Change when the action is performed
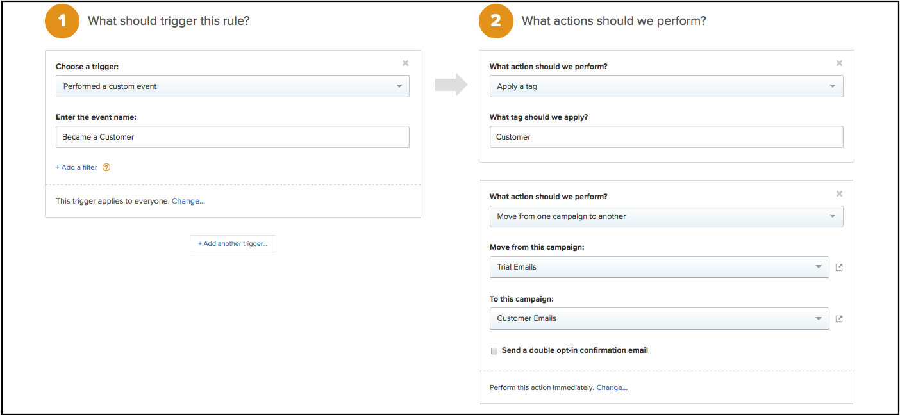This screenshot has width=900, height=415. (x=612, y=387)
